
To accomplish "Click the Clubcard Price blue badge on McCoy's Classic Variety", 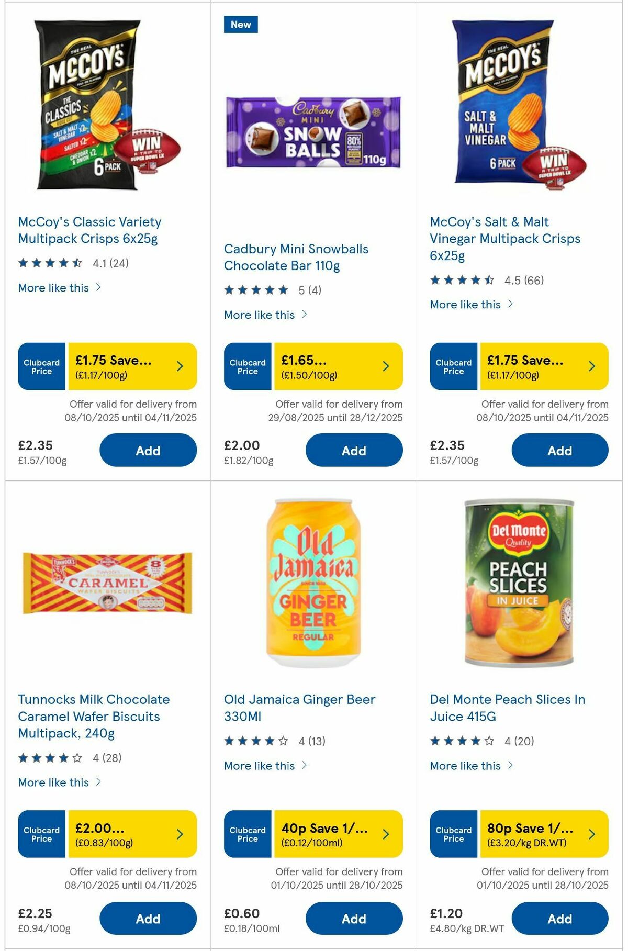I will point(41,366).
